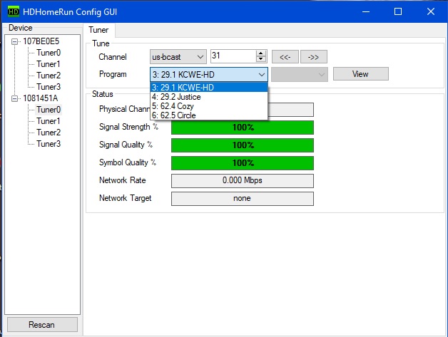Choose 3: 29.1 KCWE-HD from program list
This screenshot has width=448, height=337.
click(x=209, y=88)
